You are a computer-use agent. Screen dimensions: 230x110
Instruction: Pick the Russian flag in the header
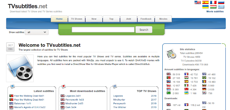pos(221,2)
